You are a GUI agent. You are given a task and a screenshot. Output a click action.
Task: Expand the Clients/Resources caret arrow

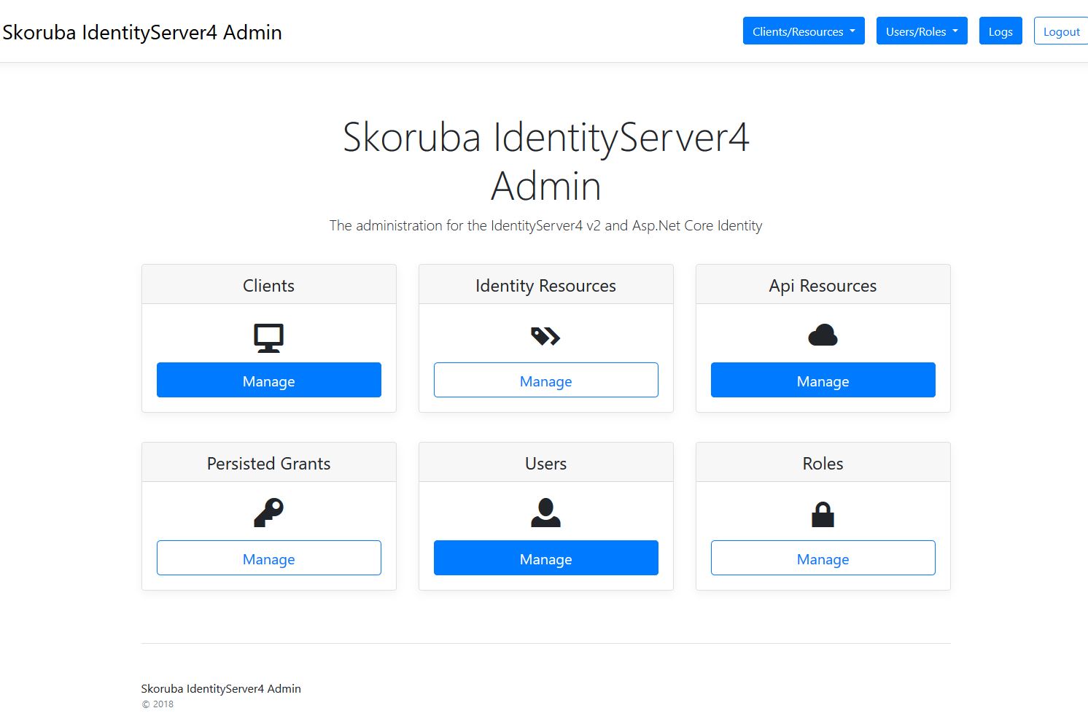(x=853, y=31)
